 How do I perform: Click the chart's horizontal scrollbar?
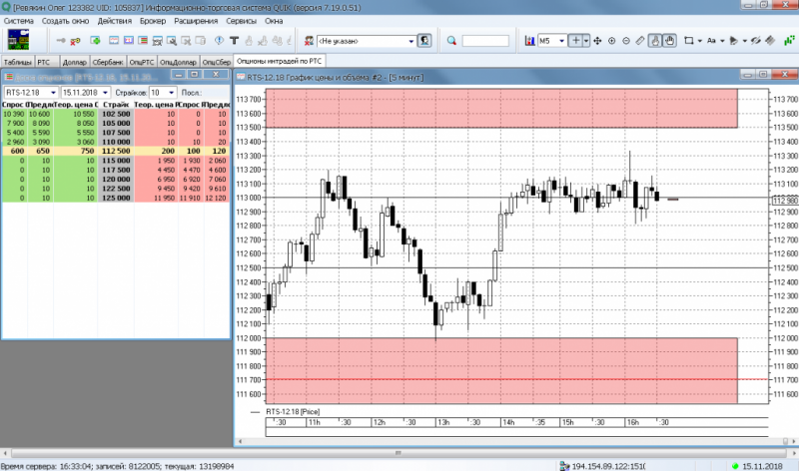[515, 441]
